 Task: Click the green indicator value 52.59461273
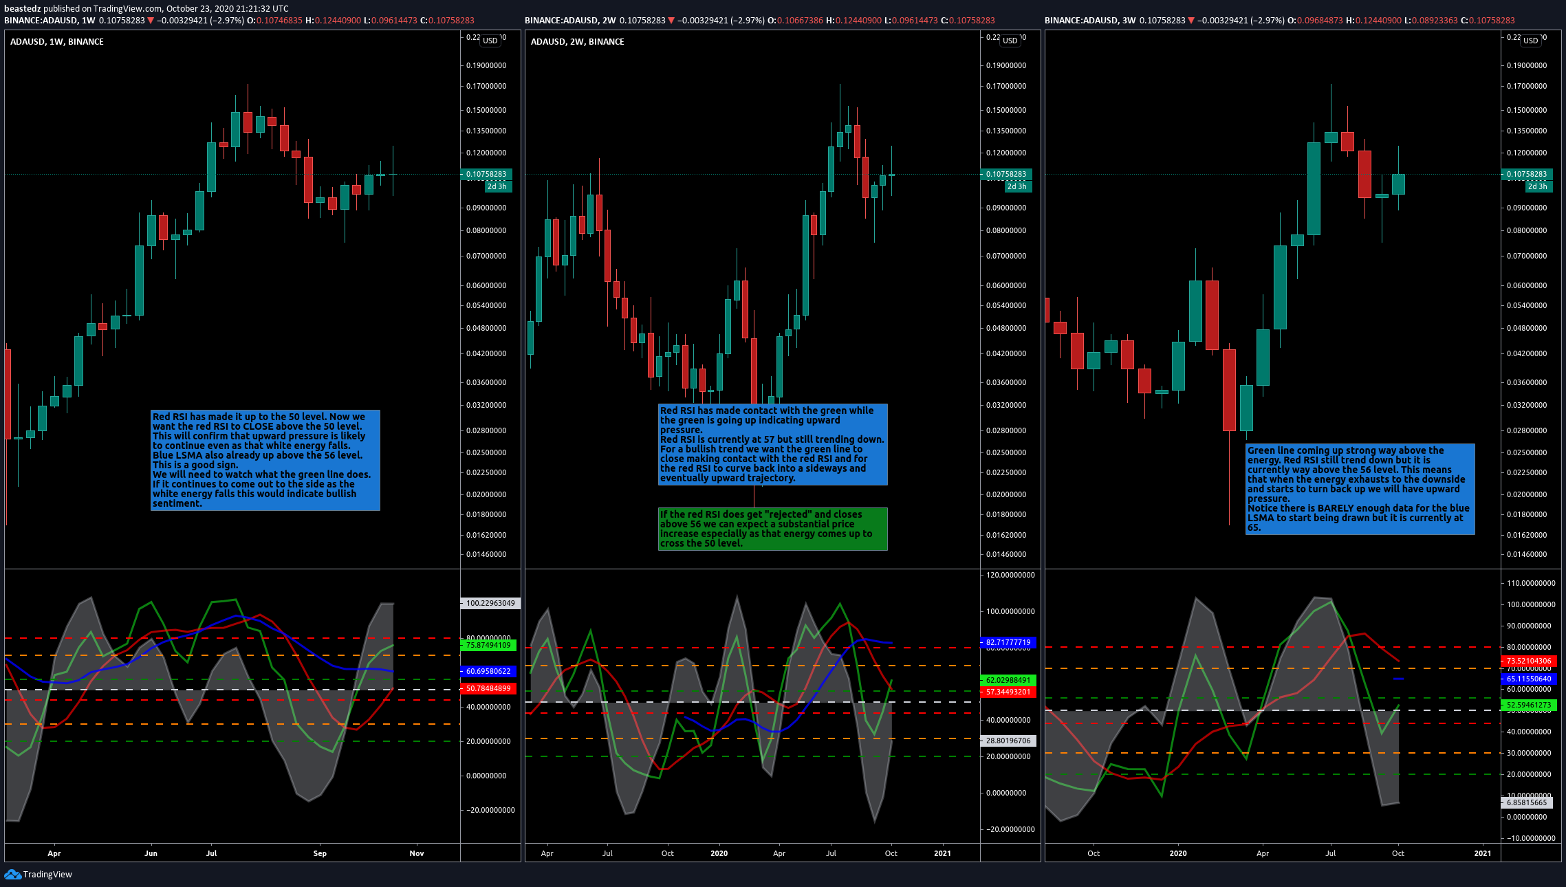pyautogui.click(x=1530, y=705)
